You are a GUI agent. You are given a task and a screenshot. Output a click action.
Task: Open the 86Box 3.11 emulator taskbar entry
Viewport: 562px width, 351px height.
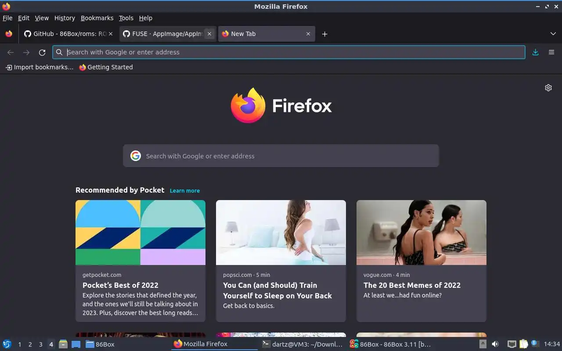click(x=390, y=344)
